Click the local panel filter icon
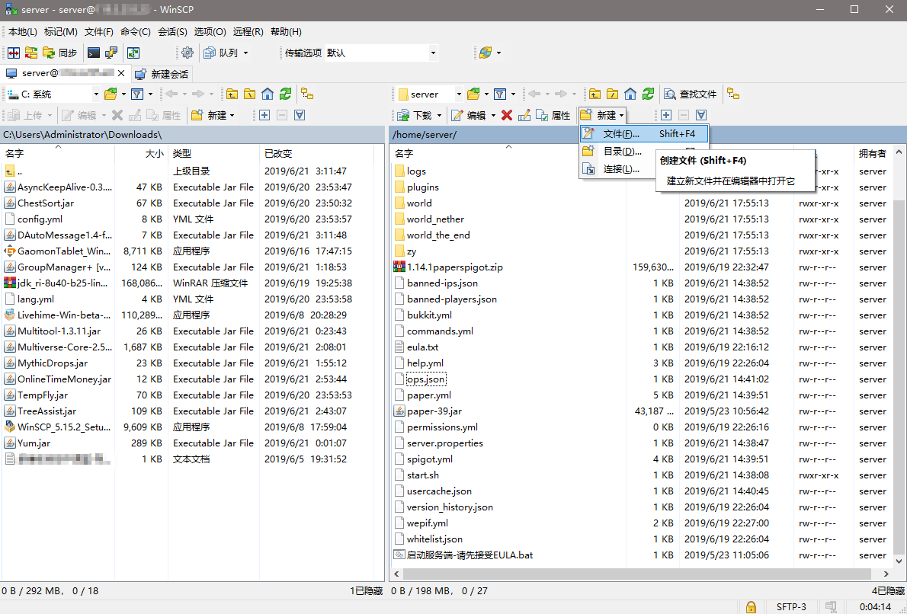This screenshot has height=614, width=907. click(137, 94)
